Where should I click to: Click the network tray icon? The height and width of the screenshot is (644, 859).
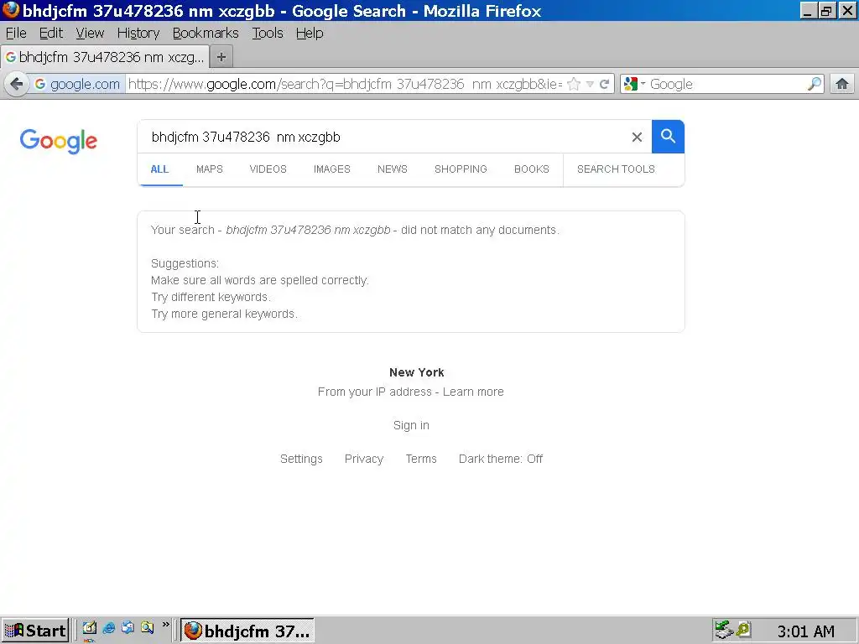(724, 630)
